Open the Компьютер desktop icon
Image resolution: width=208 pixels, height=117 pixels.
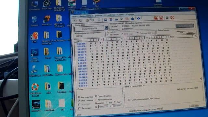point(34,6)
